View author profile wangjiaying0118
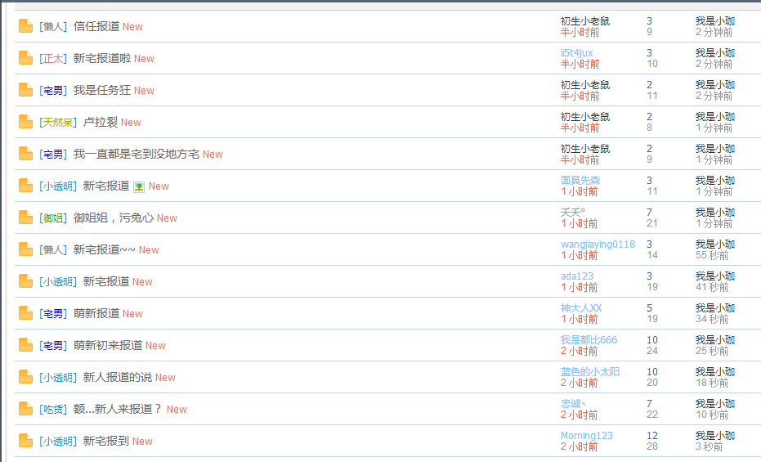Screen dimensions: 761x462 [x=598, y=244]
